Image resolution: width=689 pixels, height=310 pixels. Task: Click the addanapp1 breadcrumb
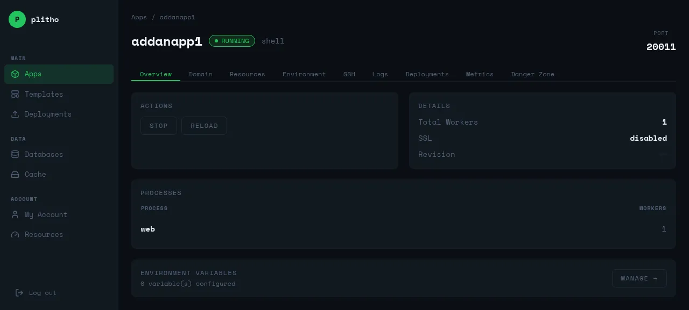pyautogui.click(x=177, y=17)
